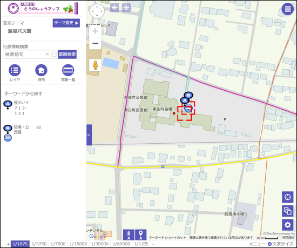Image resolution: width=297 pixels, height=248 pixels.
Task: Open the overlapping windows map icon
Action: click(x=287, y=211)
